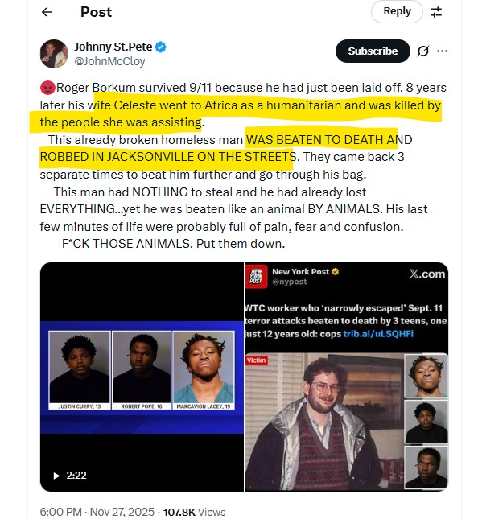Viewport: 478px width, 519px height.
Task: Open the reply filter settings icon
Action: (436, 12)
